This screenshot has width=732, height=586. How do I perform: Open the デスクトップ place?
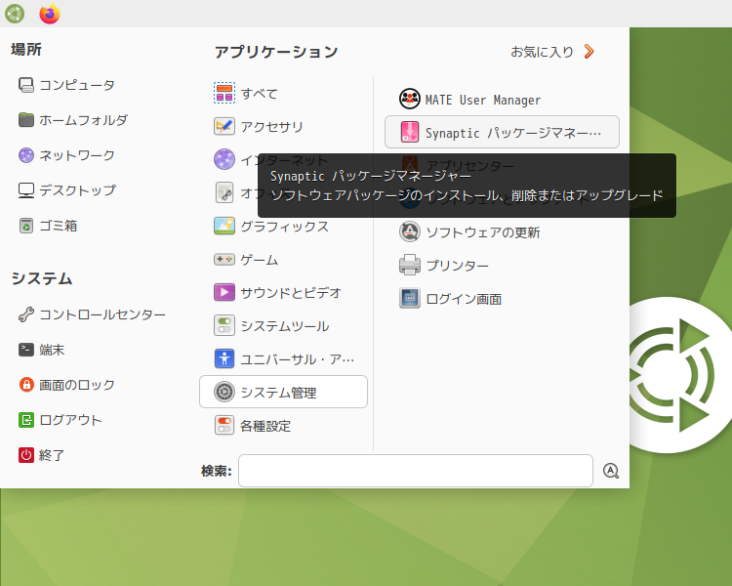pos(66,190)
